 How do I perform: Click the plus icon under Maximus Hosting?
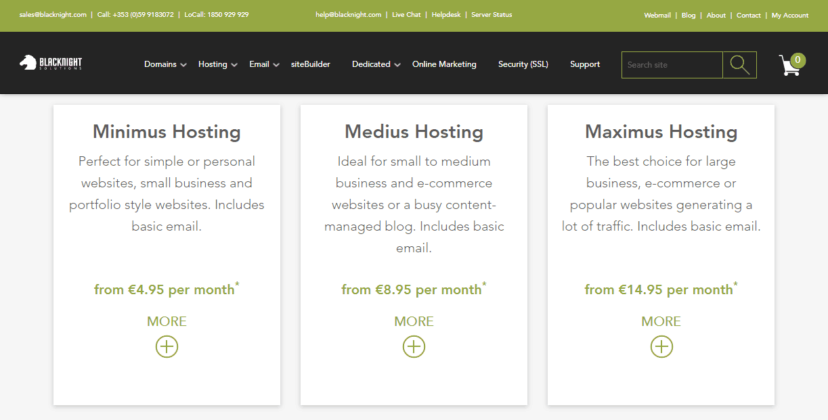coord(661,347)
